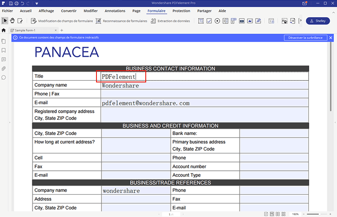Viewport: 337px width, 217px height.
Task: Add a text field with the toolbar icon
Action: click(201, 21)
